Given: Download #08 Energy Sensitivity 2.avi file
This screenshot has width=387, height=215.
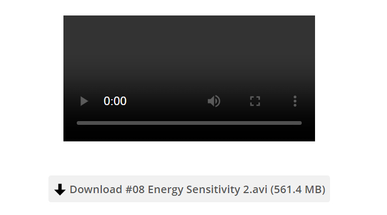Looking at the screenshot, I should pyautogui.click(x=189, y=189).
